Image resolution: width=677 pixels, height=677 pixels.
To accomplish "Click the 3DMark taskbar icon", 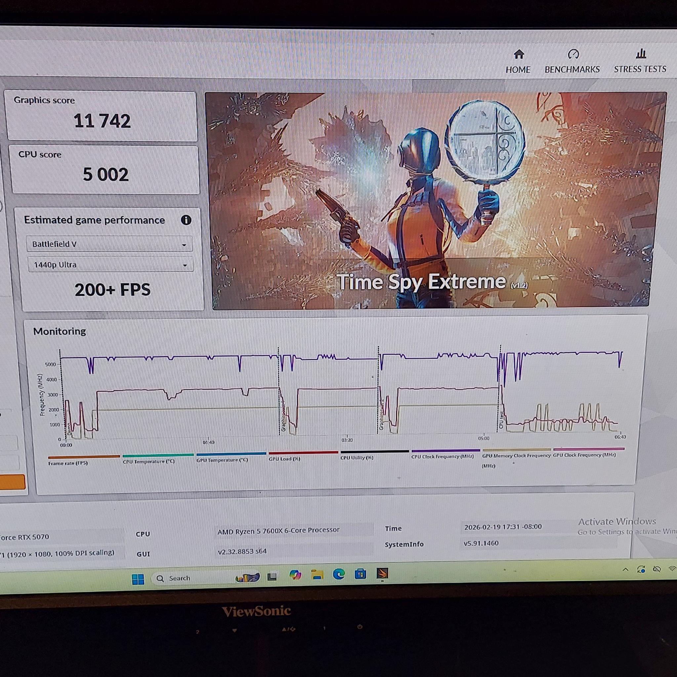I will tap(382, 573).
